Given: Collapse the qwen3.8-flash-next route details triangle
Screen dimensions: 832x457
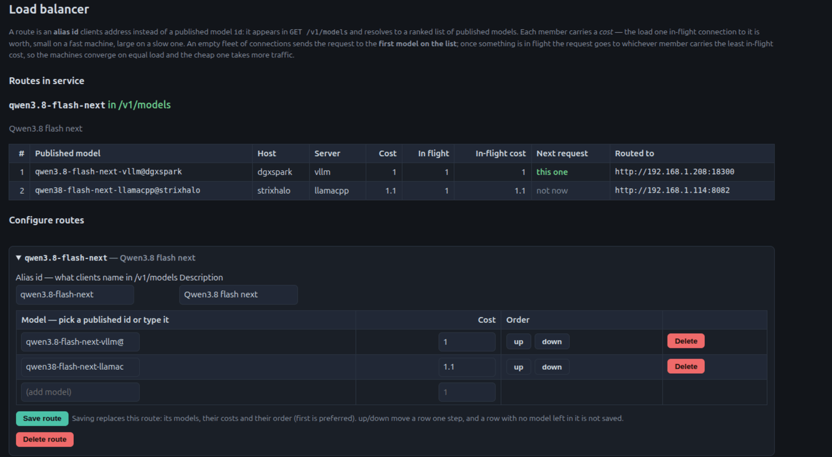Looking at the screenshot, I should [x=19, y=258].
